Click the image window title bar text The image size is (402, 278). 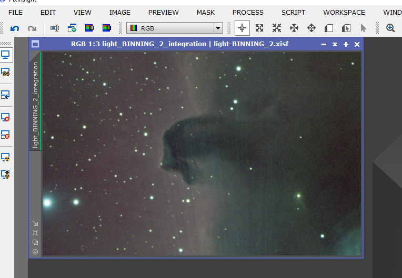point(180,44)
